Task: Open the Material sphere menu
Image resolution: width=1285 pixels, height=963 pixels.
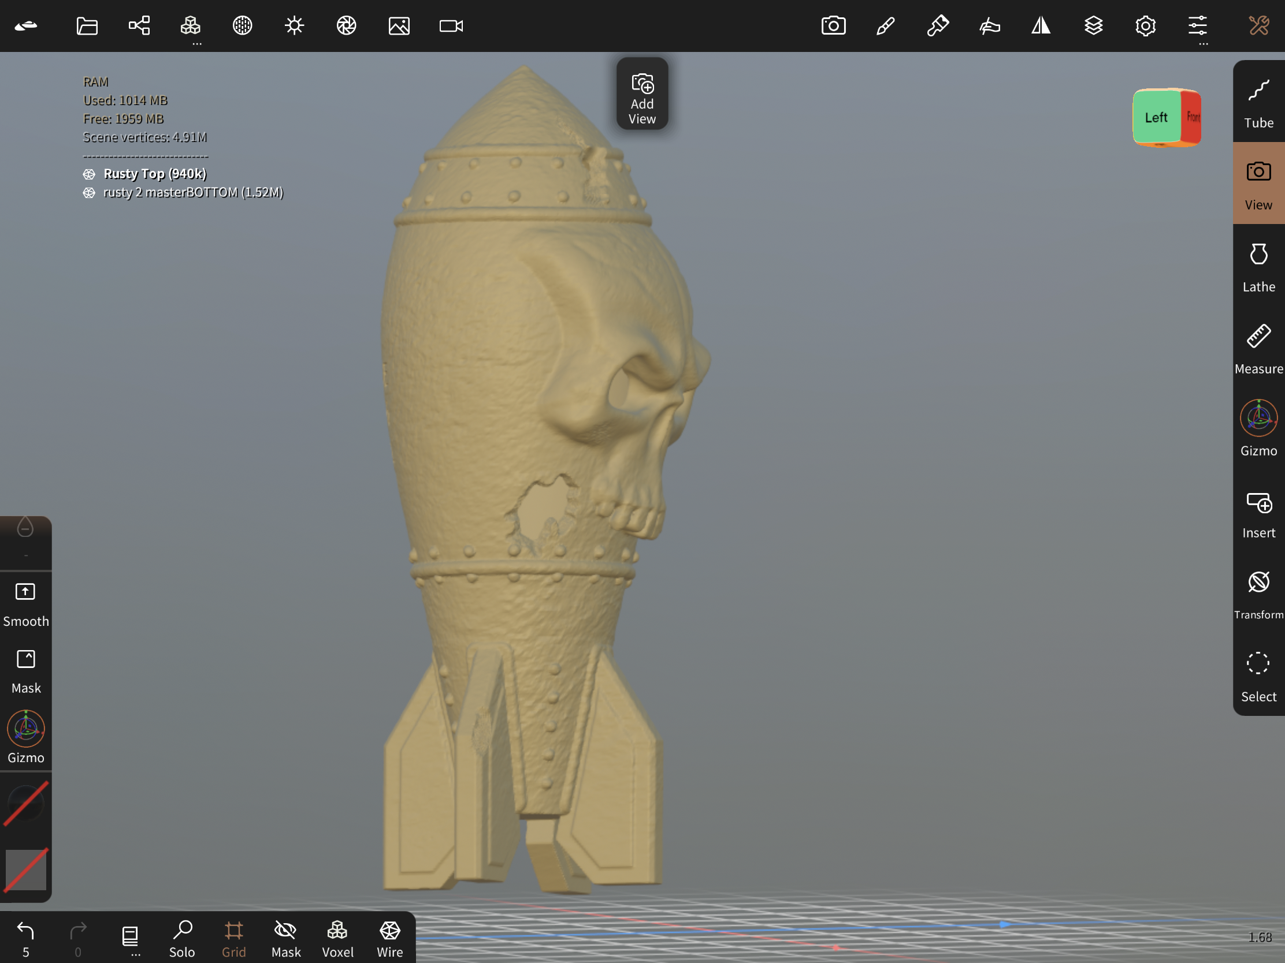Action: [x=242, y=25]
